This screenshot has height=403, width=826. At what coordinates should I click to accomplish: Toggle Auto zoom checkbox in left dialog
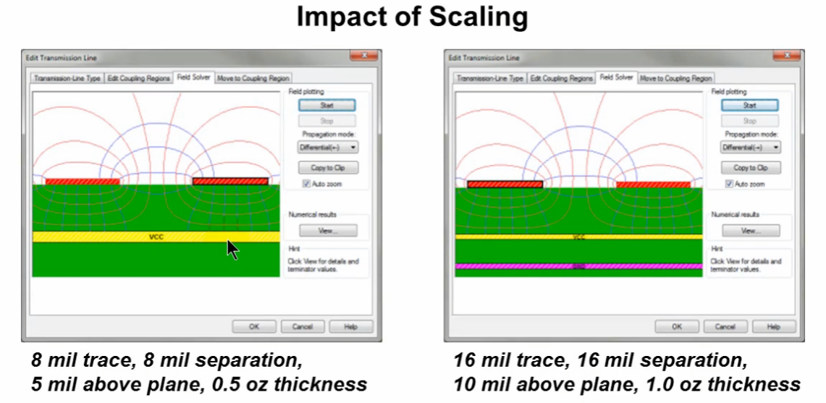tap(307, 184)
